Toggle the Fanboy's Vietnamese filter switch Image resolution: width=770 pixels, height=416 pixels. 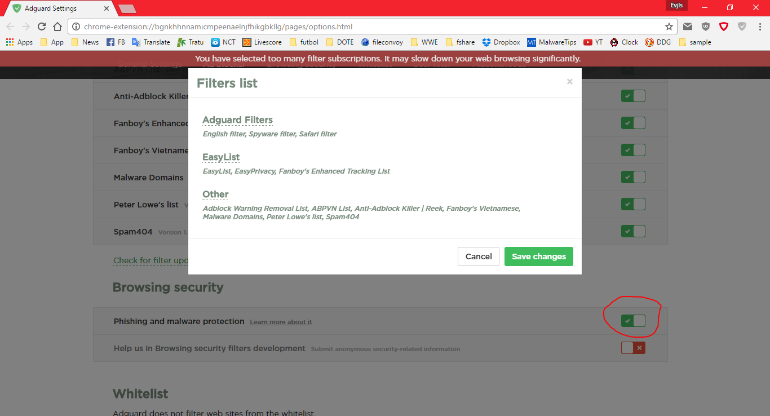(x=633, y=150)
